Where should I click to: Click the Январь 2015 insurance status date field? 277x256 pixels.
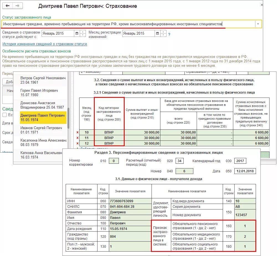[x=58, y=34]
